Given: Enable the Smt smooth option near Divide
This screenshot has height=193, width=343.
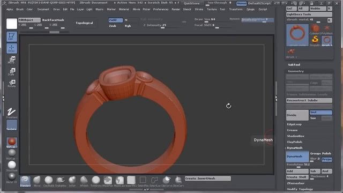Looking at the screenshot, I should (x=320, y=112).
